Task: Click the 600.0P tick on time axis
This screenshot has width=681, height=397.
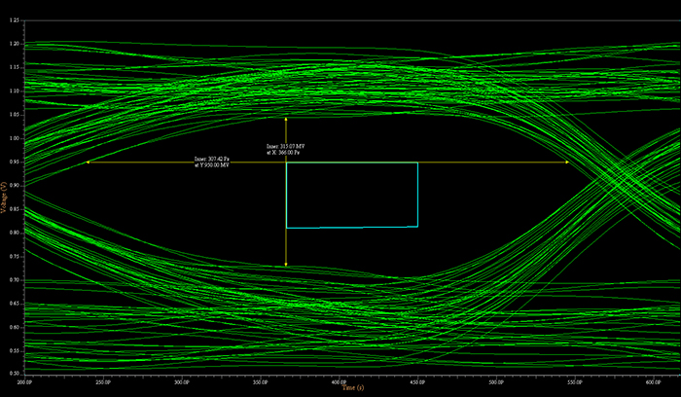Action: 652,382
